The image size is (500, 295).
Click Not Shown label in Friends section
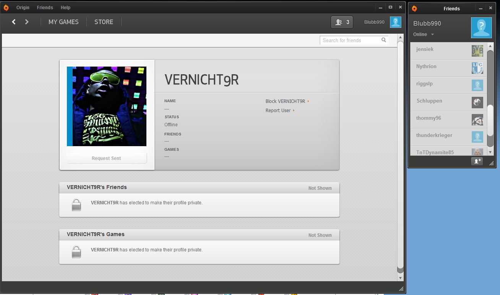[x=320, y=188]
